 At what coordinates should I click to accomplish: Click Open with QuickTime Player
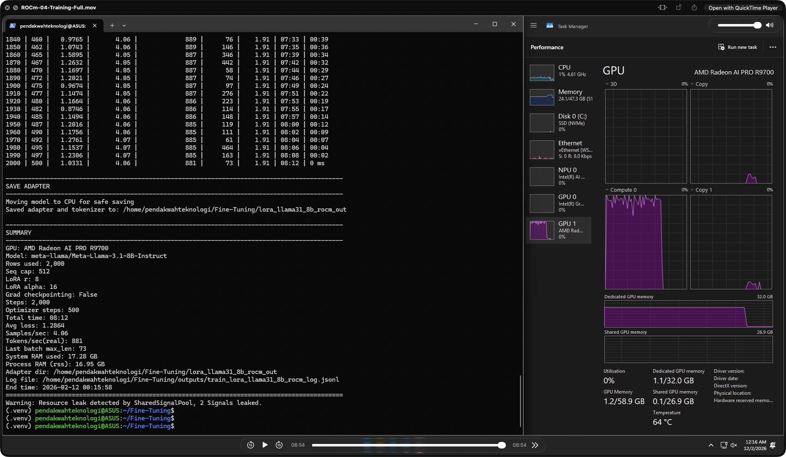(742, 7)
